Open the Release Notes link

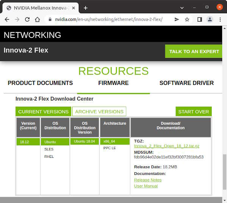click(x=148, y=180)
